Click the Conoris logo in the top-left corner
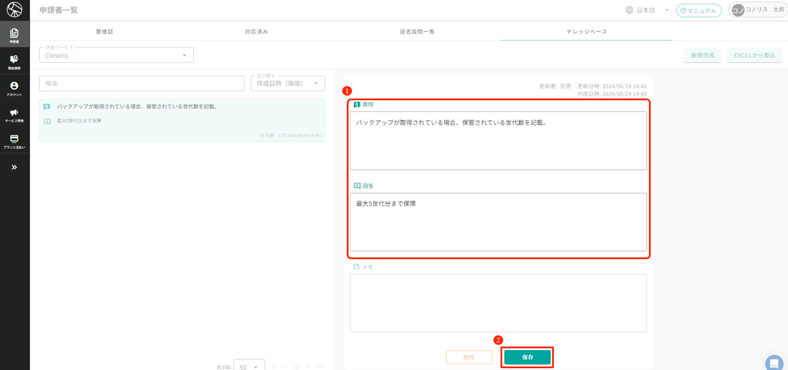The width and height of the screenshot is (788, 370). click(13, 10)
